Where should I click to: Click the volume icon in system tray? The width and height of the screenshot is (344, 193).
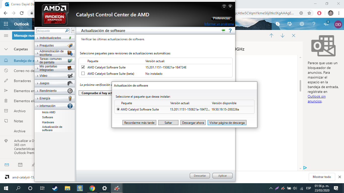[295, 188]
